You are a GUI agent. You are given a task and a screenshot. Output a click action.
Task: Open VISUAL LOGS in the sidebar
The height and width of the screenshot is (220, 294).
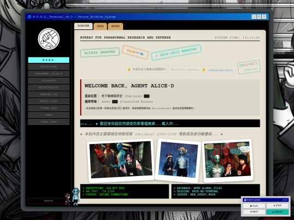pos(48,108)
